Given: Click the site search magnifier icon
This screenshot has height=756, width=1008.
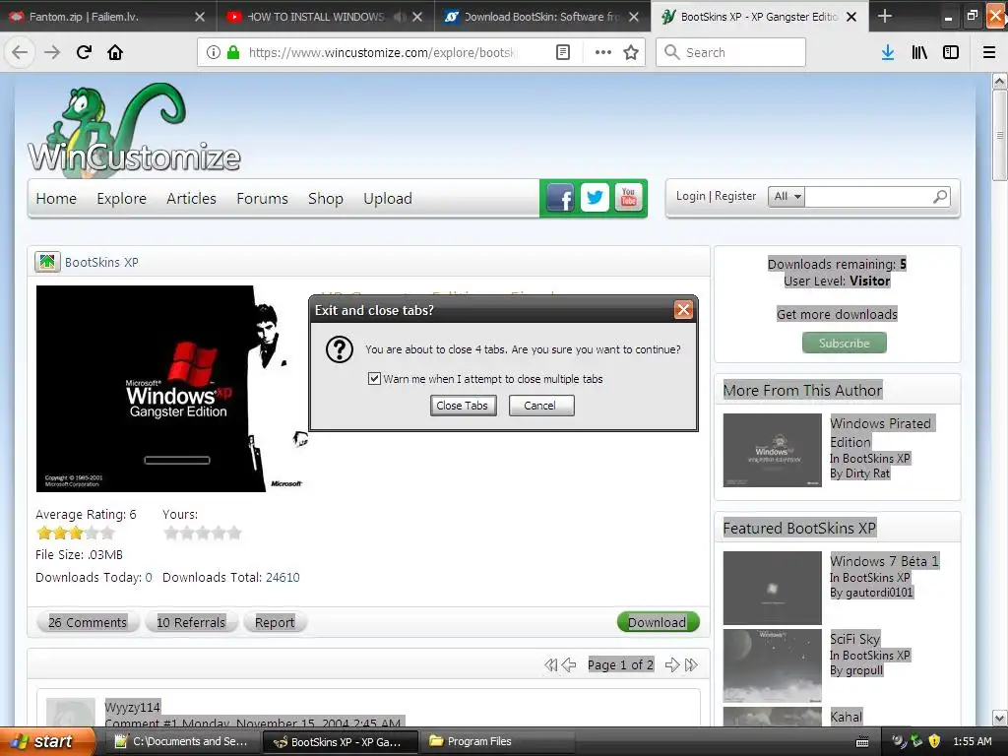Looking at the screenshot, I should (940, 197).
